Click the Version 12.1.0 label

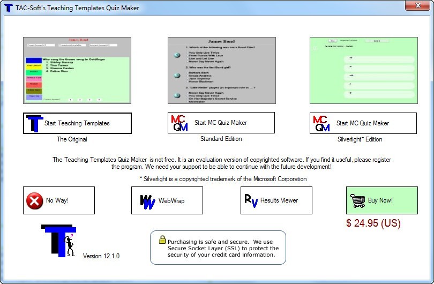(101, 256)
